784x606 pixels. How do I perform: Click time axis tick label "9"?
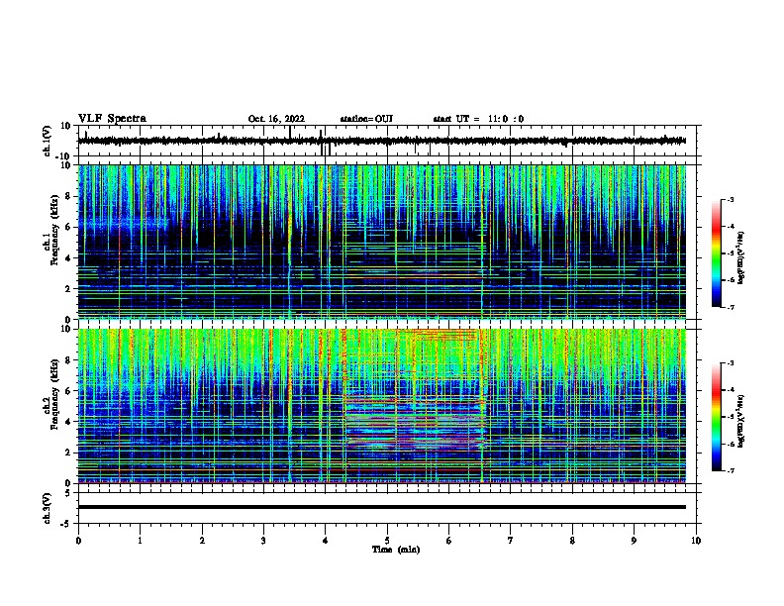[634, 541]
